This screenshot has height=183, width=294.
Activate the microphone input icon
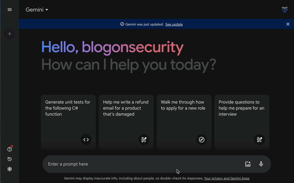(x=261, y=164)
